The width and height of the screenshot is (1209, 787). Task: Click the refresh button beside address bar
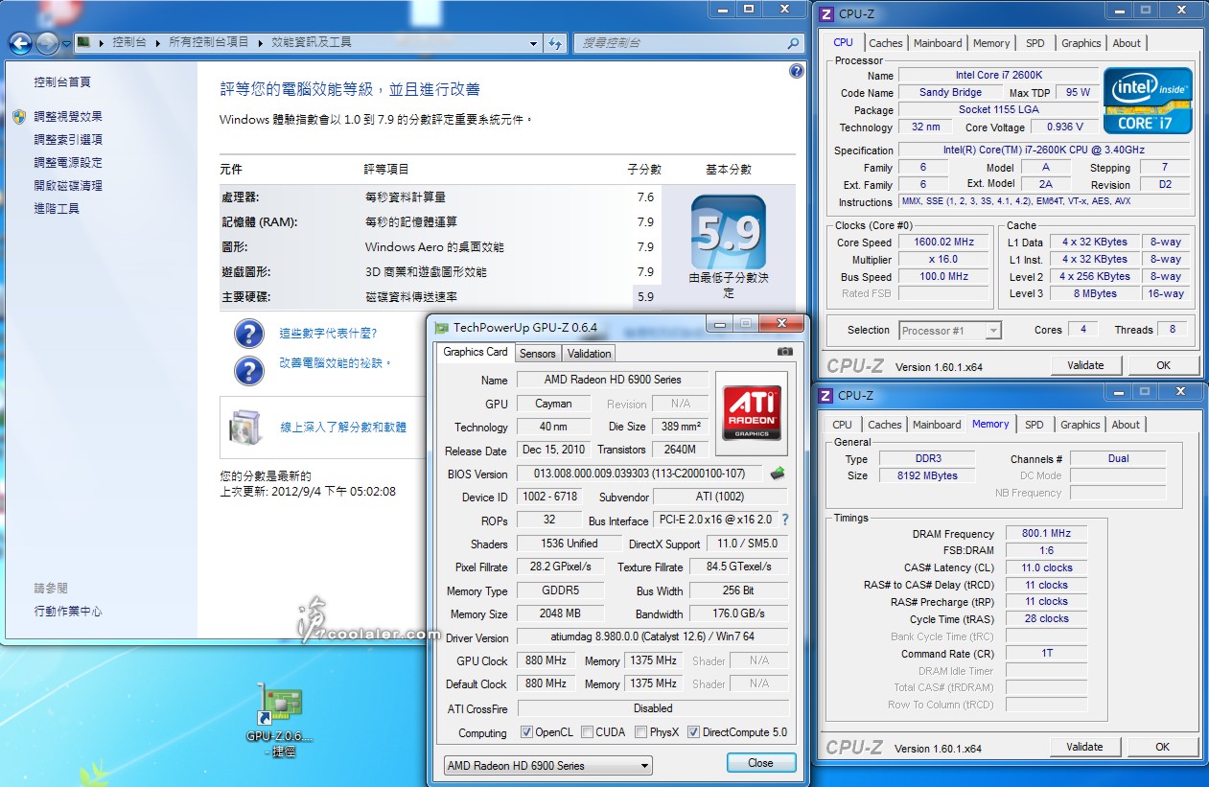tap(555, 43)
